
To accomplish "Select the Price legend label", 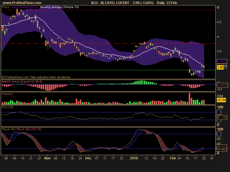I will (x=5, y=7).
